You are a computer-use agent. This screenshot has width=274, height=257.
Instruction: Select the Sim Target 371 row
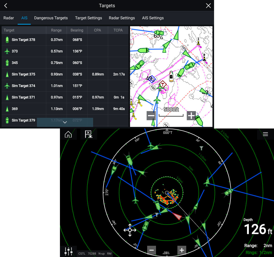pos(65,97)
